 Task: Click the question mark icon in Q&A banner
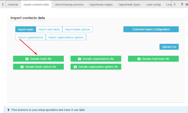8,110
